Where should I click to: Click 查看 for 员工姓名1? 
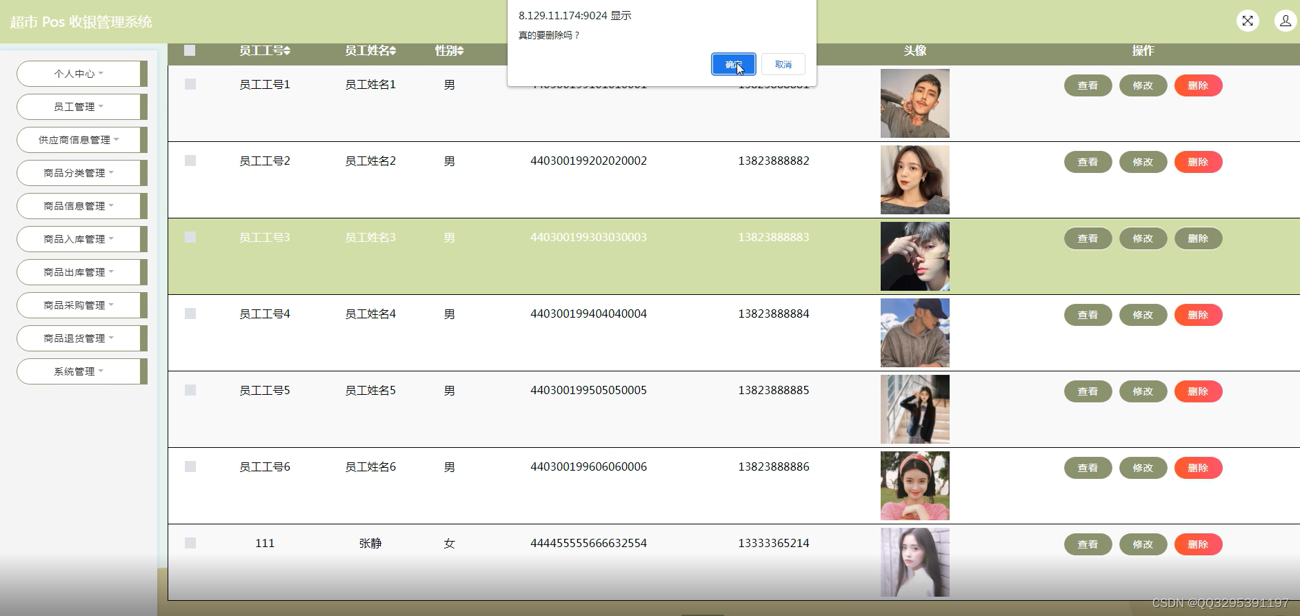click(1088, 85)
